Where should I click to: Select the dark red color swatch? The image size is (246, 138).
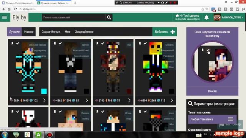pos(129,91)
